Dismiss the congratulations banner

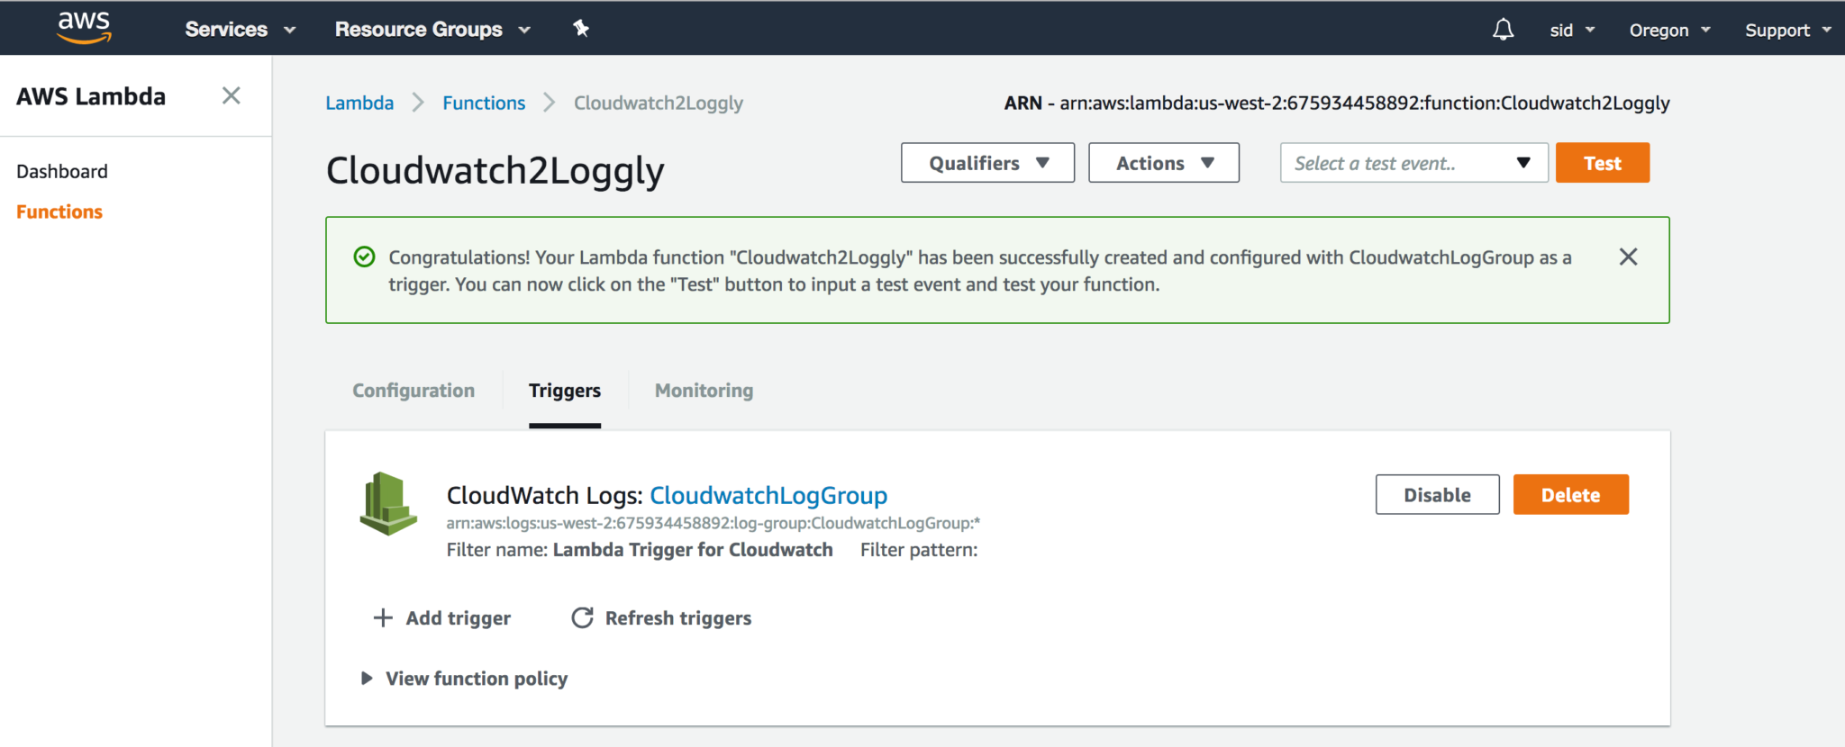click(1628, 256)
